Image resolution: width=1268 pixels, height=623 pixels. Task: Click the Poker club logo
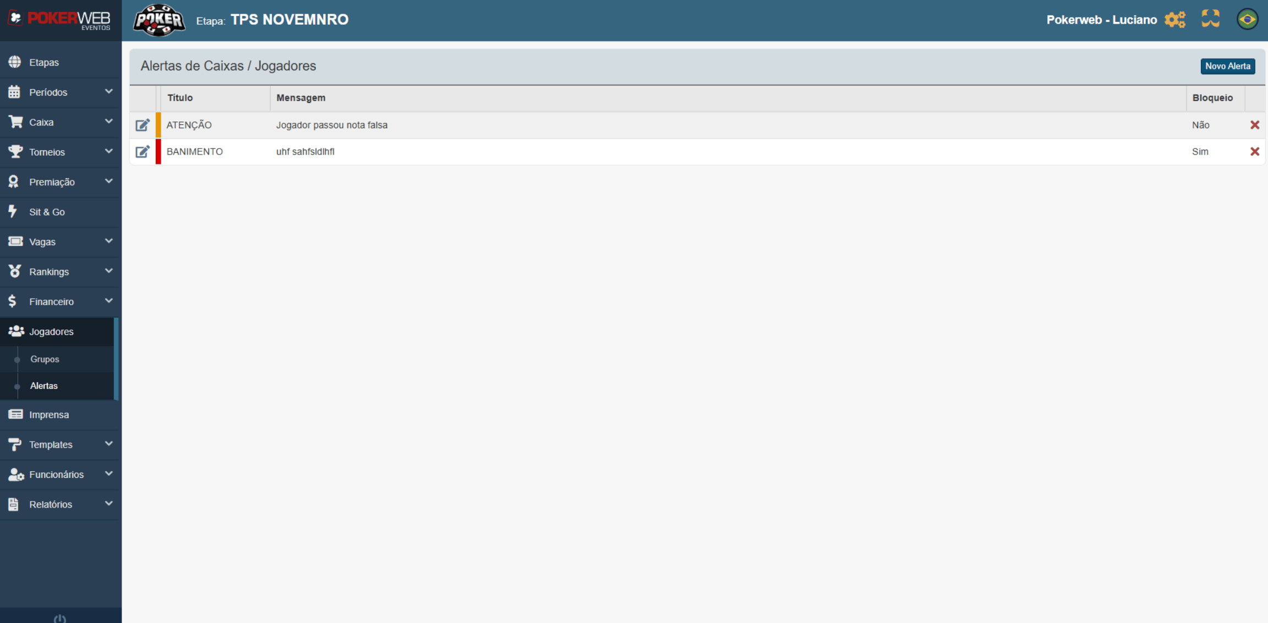point(159,20)
